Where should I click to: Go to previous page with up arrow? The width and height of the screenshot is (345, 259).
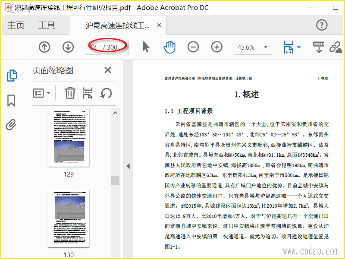(x=44, y=47)
